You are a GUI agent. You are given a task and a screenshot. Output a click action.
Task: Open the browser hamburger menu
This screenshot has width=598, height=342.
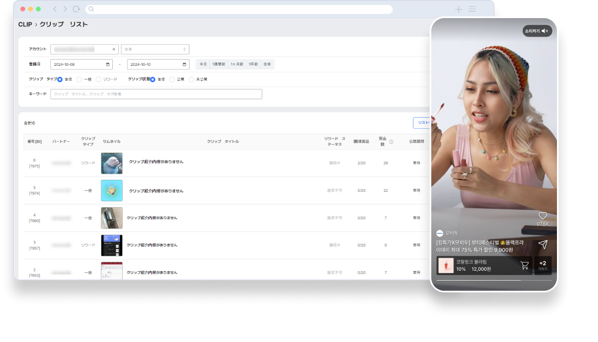[x=472, y=9]
